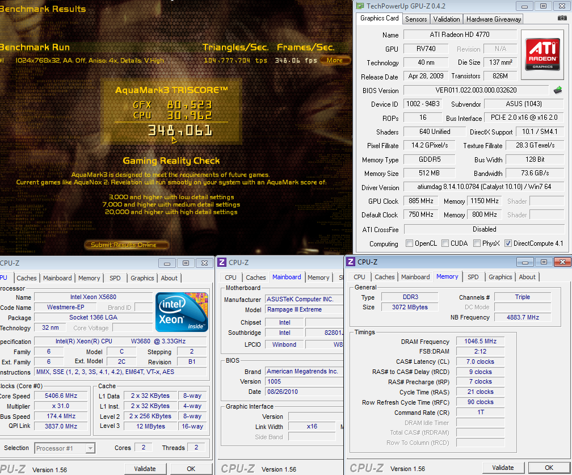
Task: Click the DRAM Frequency 1046.5 MHz value
Action: click(x=480, y=342)
